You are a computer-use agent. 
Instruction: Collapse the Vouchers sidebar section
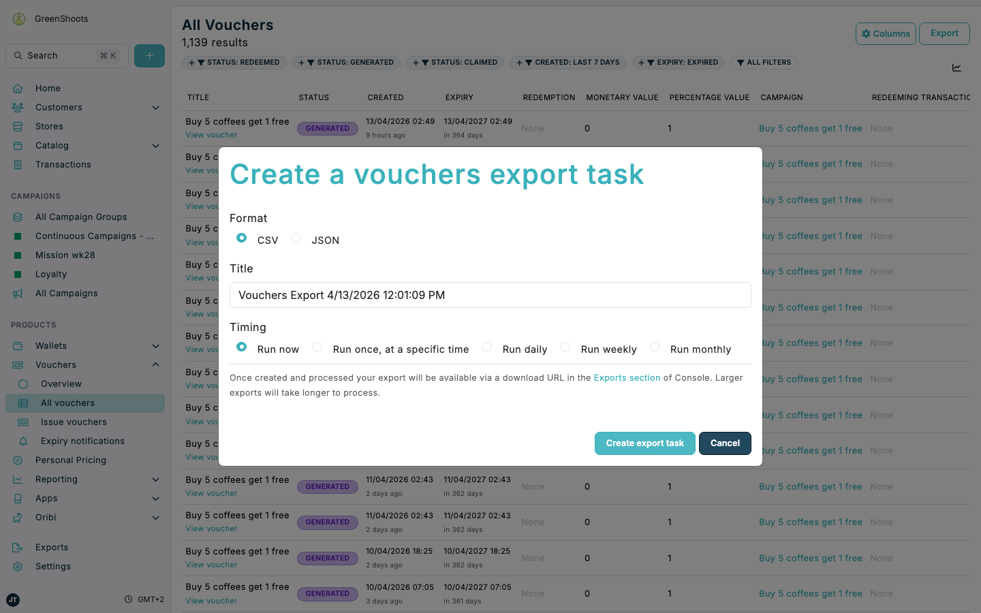155,364
